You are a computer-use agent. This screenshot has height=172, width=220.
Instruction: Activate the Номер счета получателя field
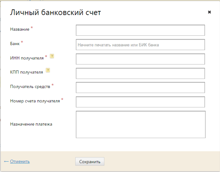tap(140, 102)
